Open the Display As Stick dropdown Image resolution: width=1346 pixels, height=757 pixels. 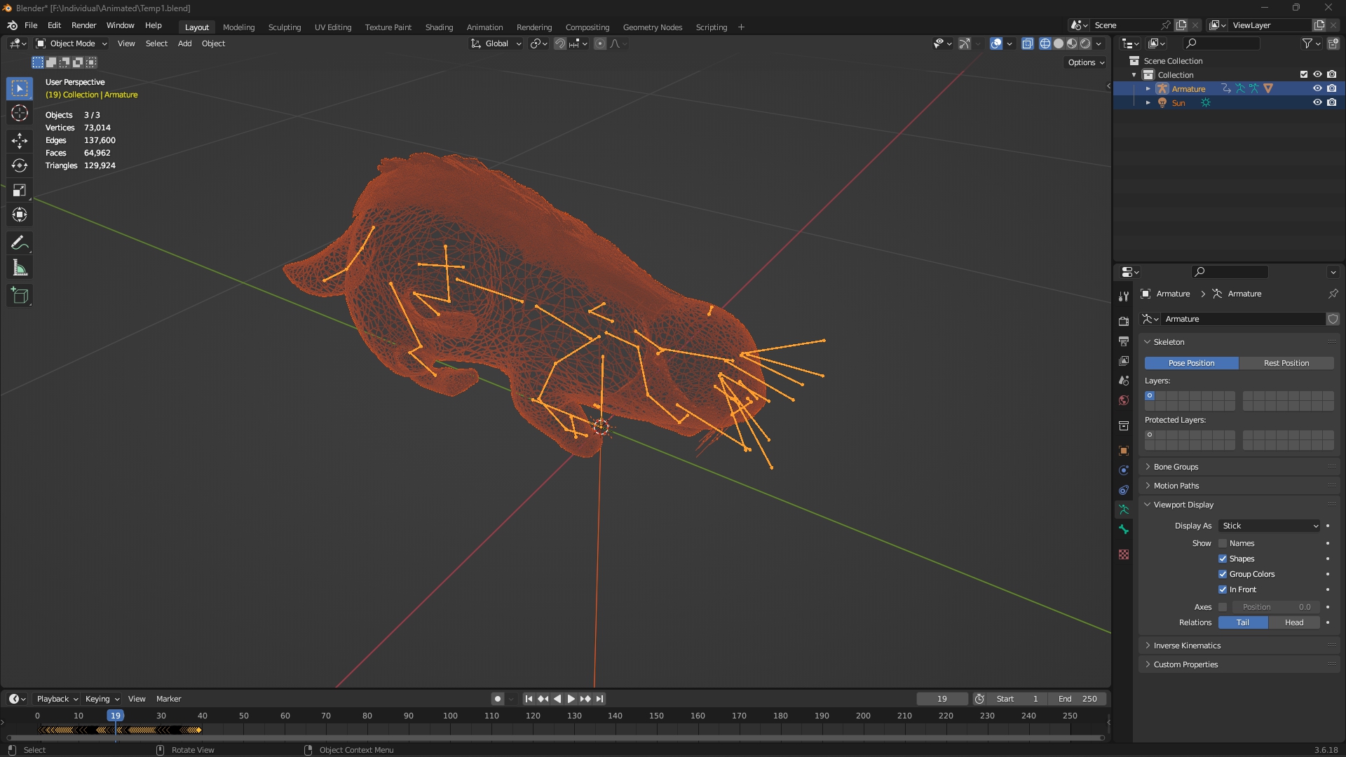(1270, 526)
